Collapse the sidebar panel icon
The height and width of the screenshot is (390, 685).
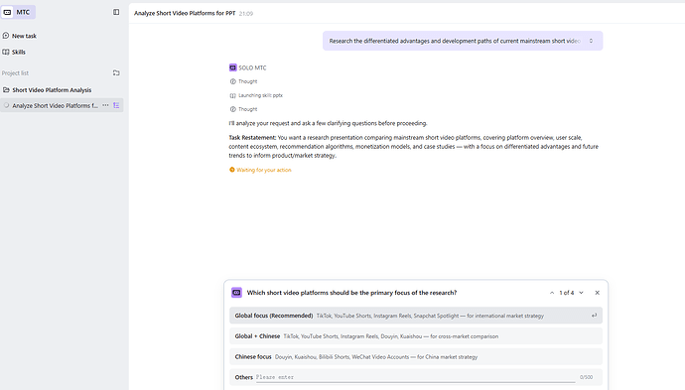(116, 12)
